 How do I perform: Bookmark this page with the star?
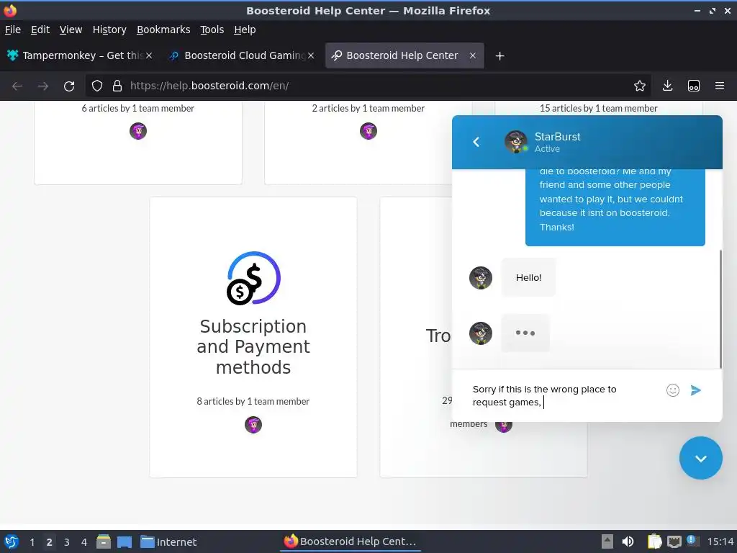(x=639, y=86)
